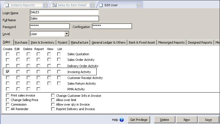Open the Level dropdown list
This screenshot has width=220, height=124.
point(67,34)
